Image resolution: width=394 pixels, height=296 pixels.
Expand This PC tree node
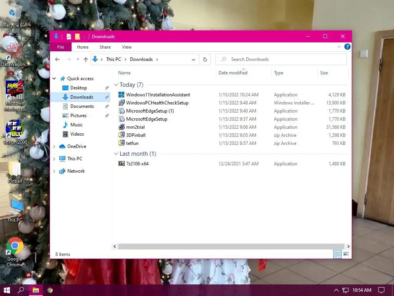point(54,159)
